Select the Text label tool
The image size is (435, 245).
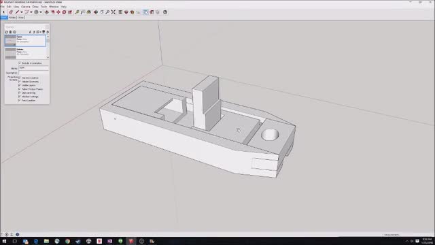(83, 12)
